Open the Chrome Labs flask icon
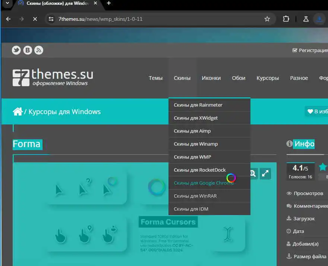Screen dimensions: 328x266 (306, 19)
